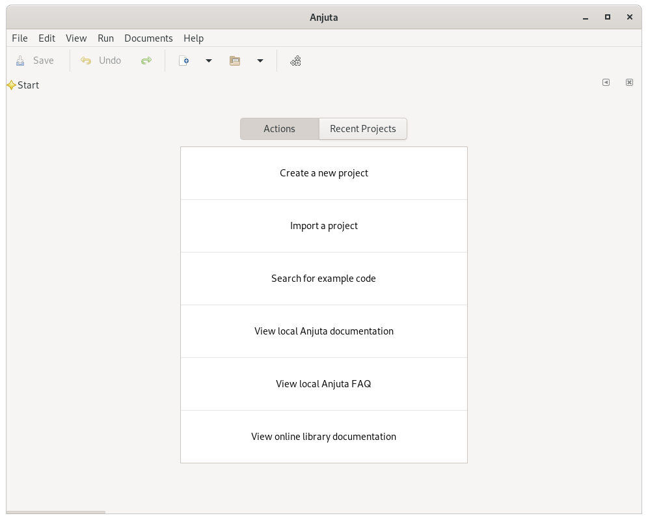Open View local Anjuta FAQ
The height and width of the screenshot is (520, 648).
pyautogui.click(x=324, y=384)
